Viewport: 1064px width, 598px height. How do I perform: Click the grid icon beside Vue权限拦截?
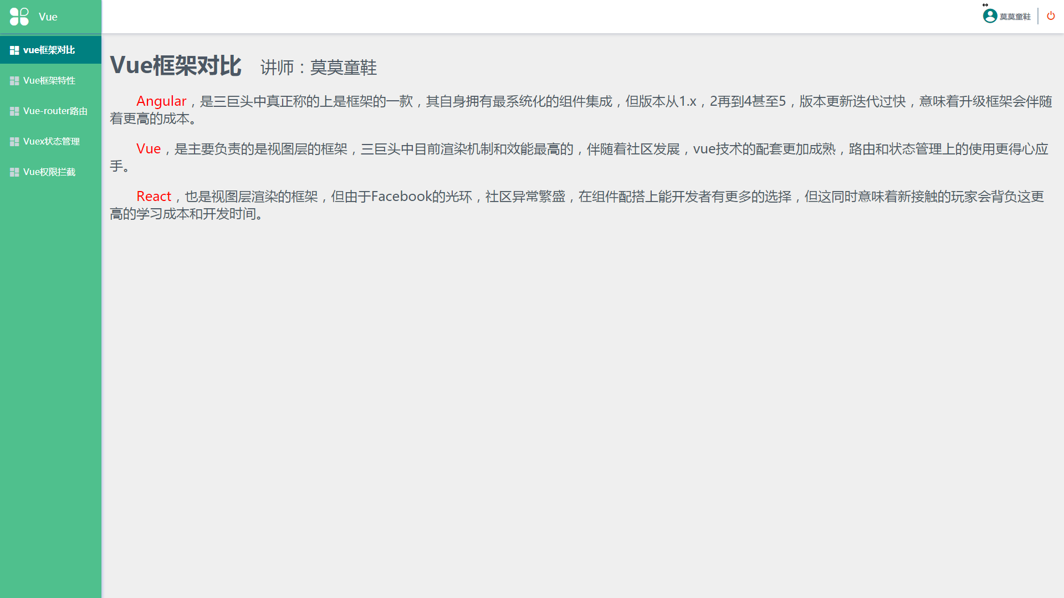tap(14, 172)
